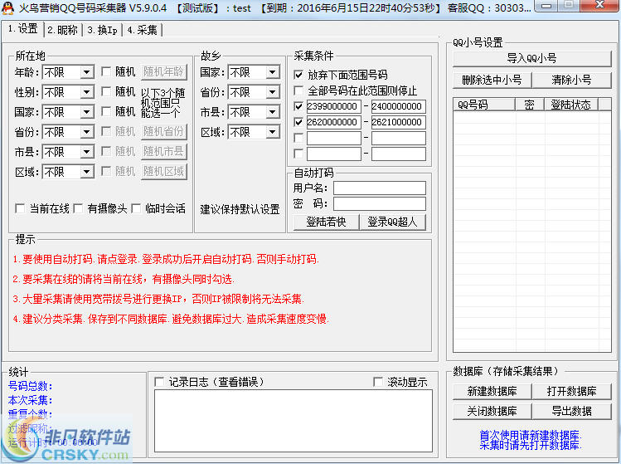The height and width of the screenshot is (464, 621).
Task: Open the 故乡 市县 dropdown
Action: pos(254,112)
